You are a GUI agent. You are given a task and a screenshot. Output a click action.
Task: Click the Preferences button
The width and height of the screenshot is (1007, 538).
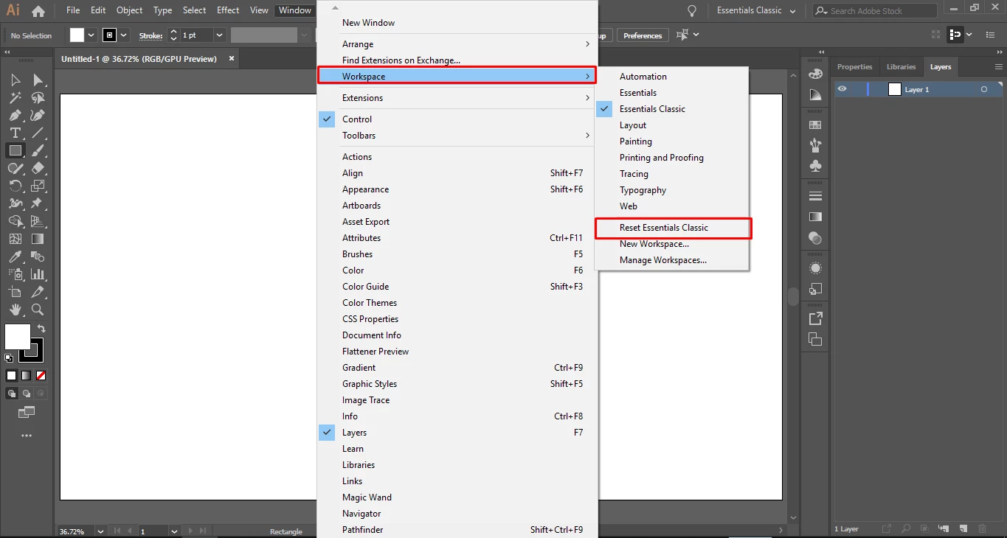[x=643, y=35]
